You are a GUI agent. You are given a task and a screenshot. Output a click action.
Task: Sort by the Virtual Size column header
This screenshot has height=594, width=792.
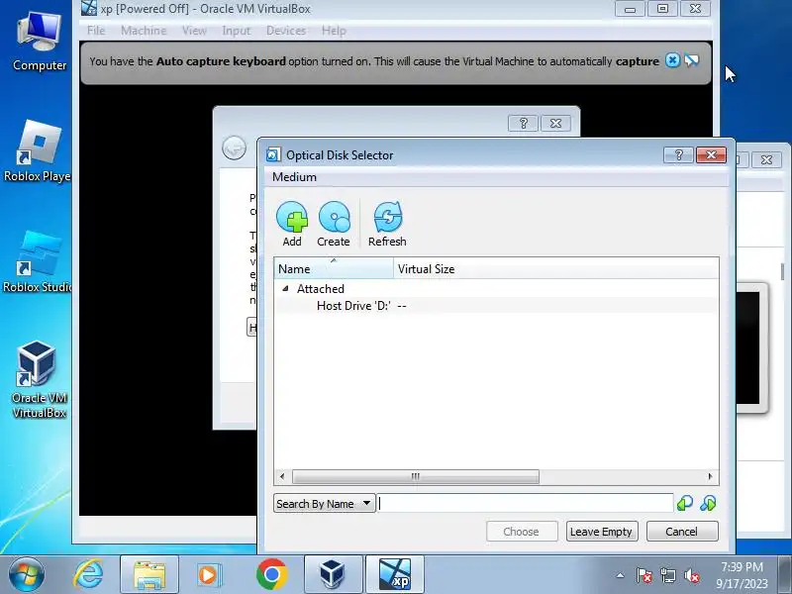(556, 268)
